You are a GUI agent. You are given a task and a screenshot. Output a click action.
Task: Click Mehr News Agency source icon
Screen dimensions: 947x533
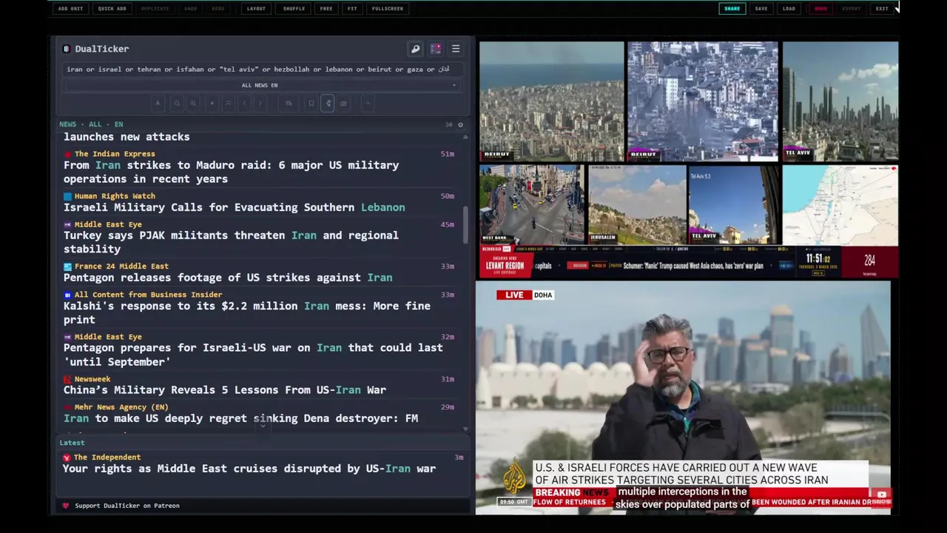[67, 407]
